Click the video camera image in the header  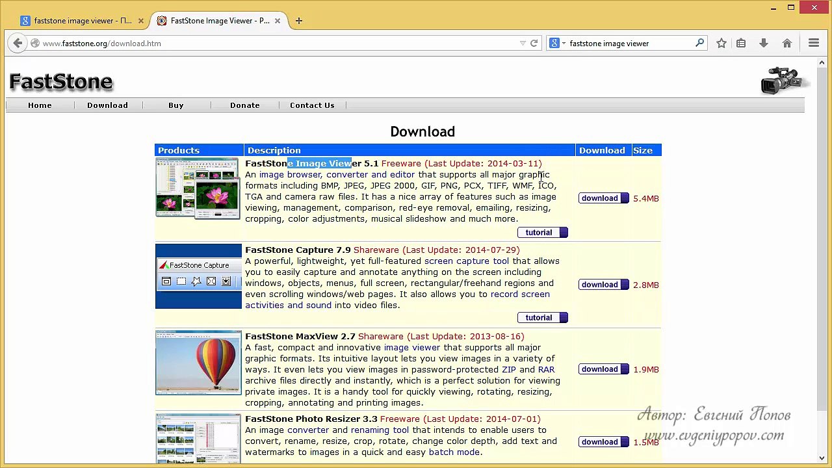coord(785,80)
